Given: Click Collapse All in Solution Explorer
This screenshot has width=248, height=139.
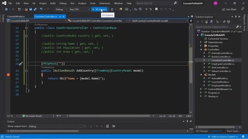Looking at the screenshot, I should click(x=224, y=22).
